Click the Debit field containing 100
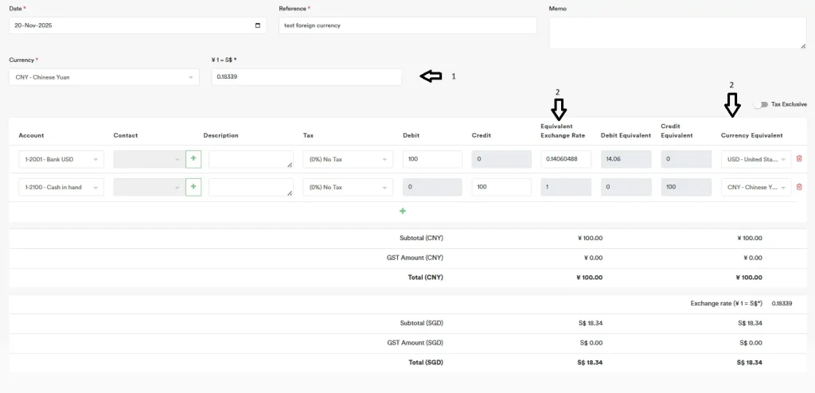The height and width of the screenshot is (393, 815). pyautogui.click(x=432, y=159)
